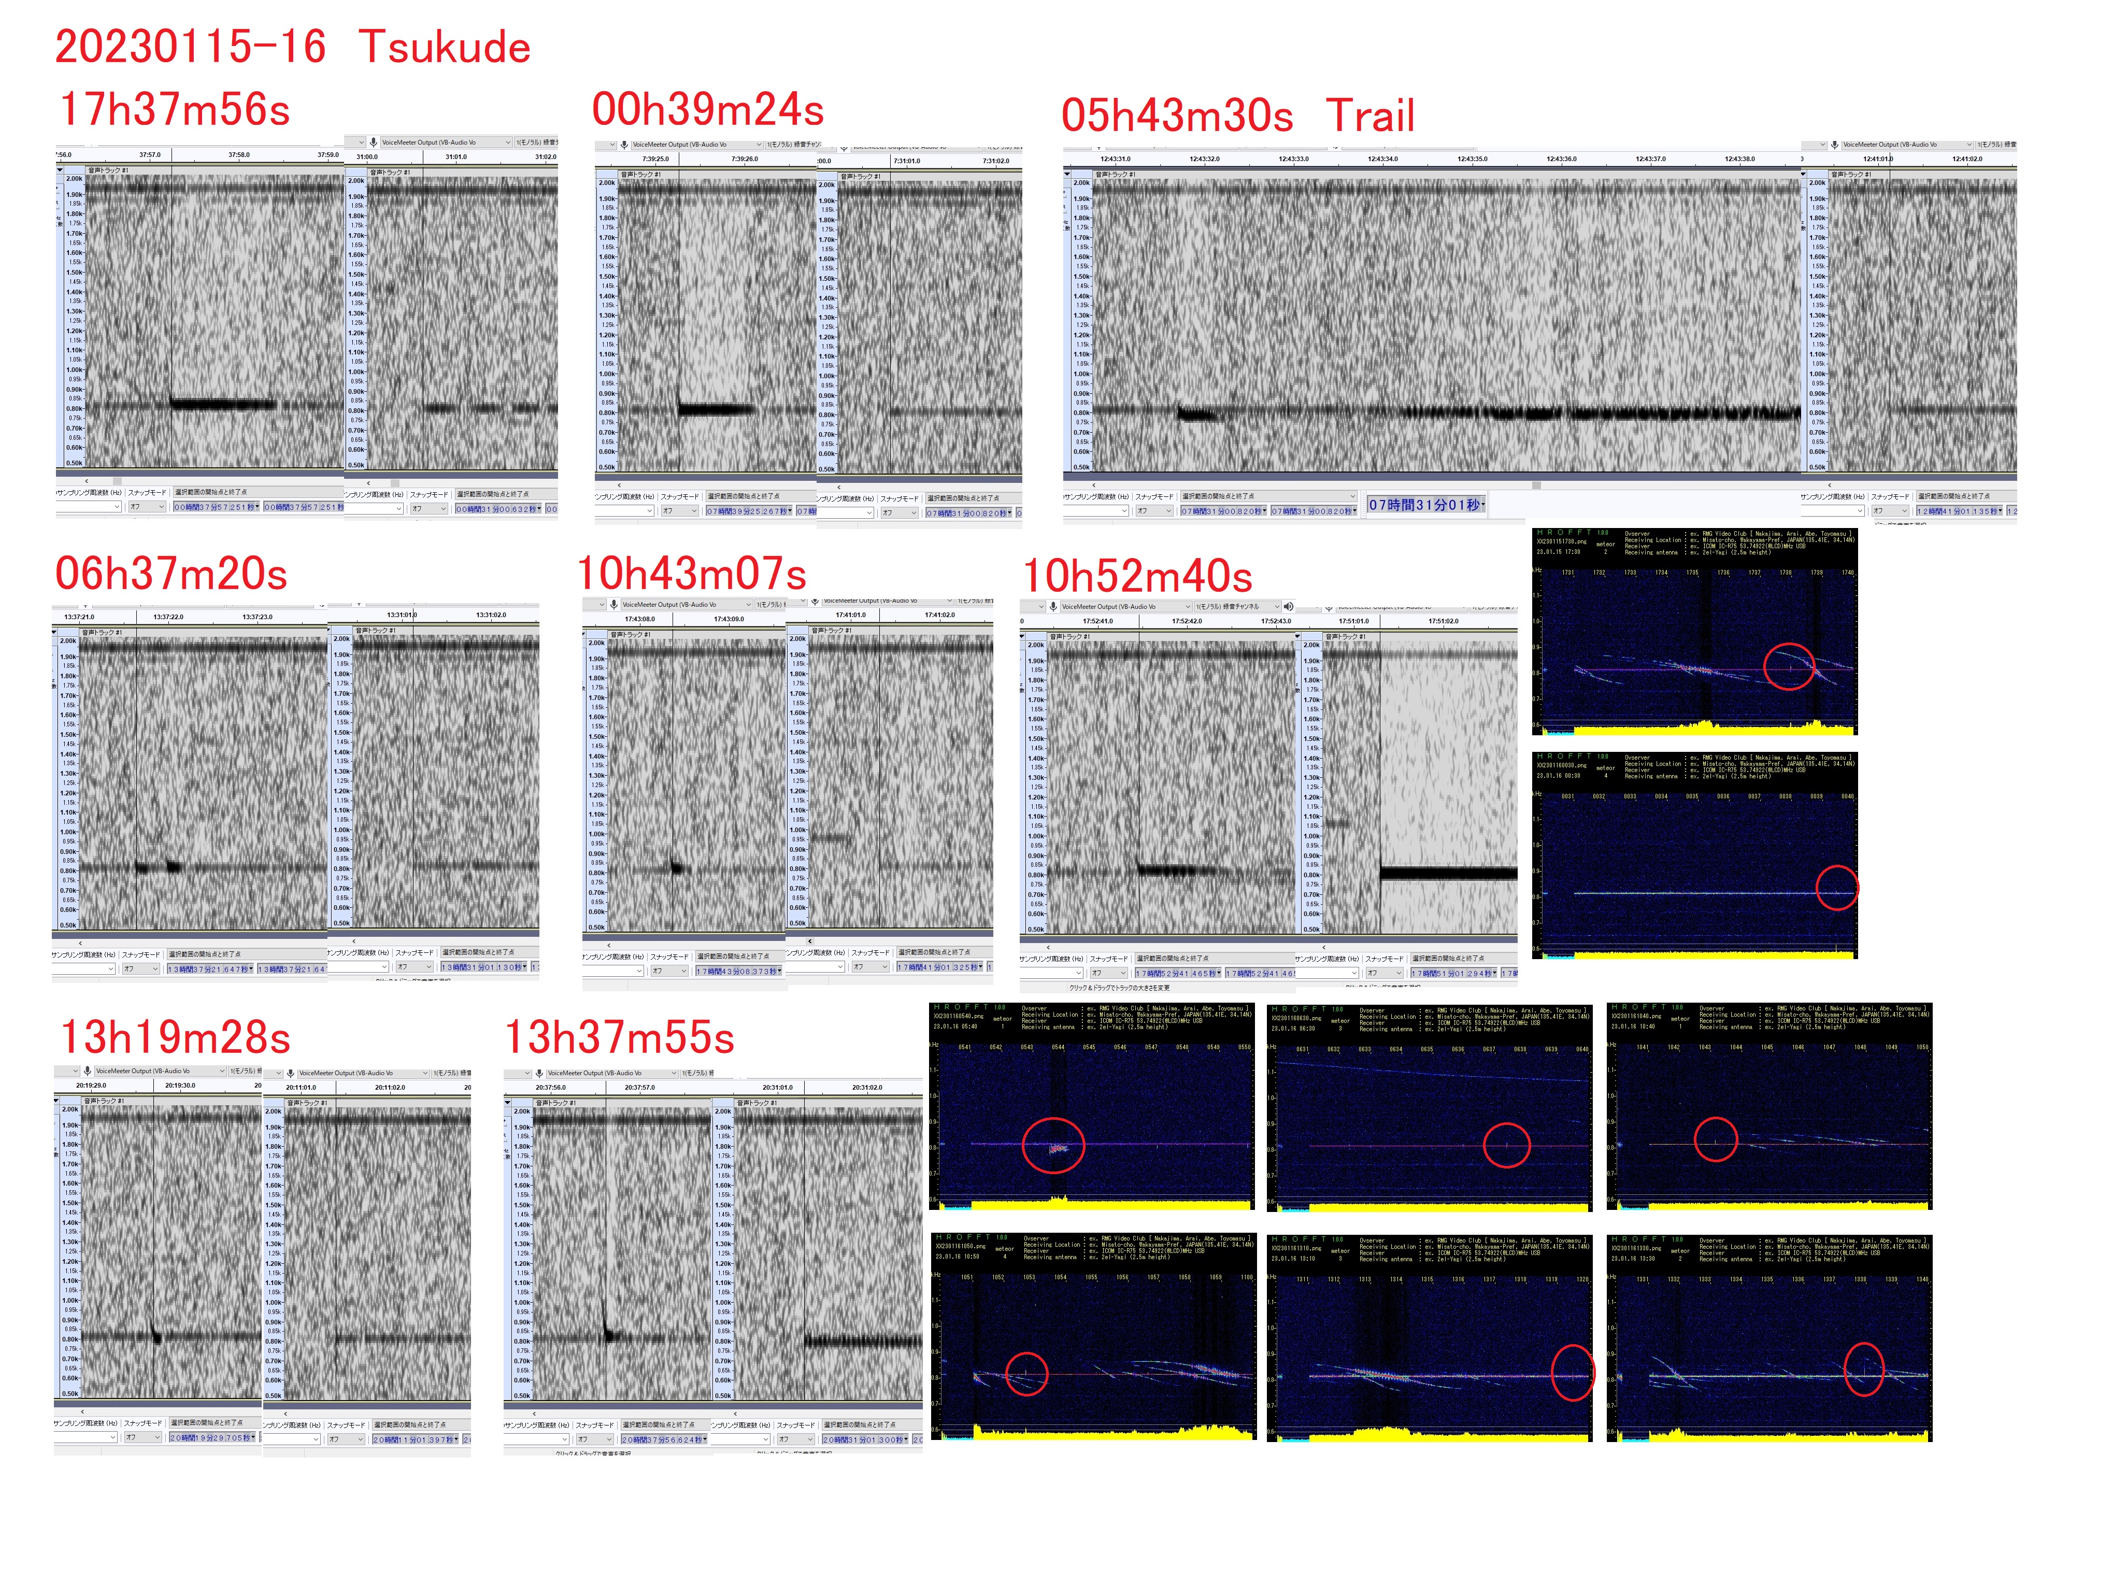Click the microphone icon in the 13h19m28s panel
Viewport: 2112px width, 1569px height.
(x=88, y=1072)
